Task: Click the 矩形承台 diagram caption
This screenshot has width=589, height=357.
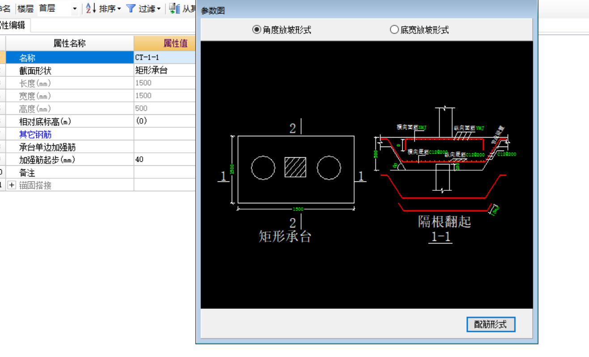Action: [285, 236]
